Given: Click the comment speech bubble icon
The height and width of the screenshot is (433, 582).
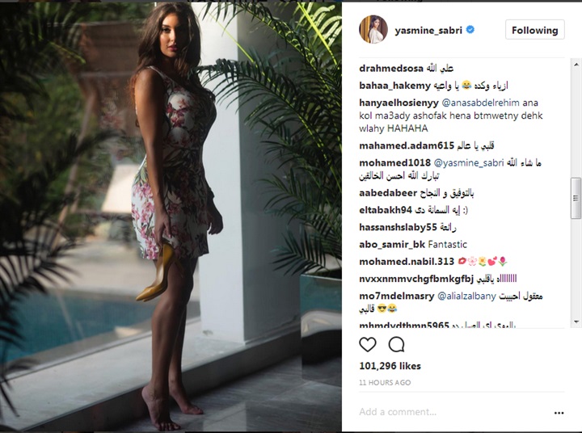Looking at the screenshot, I should point(396,345).
